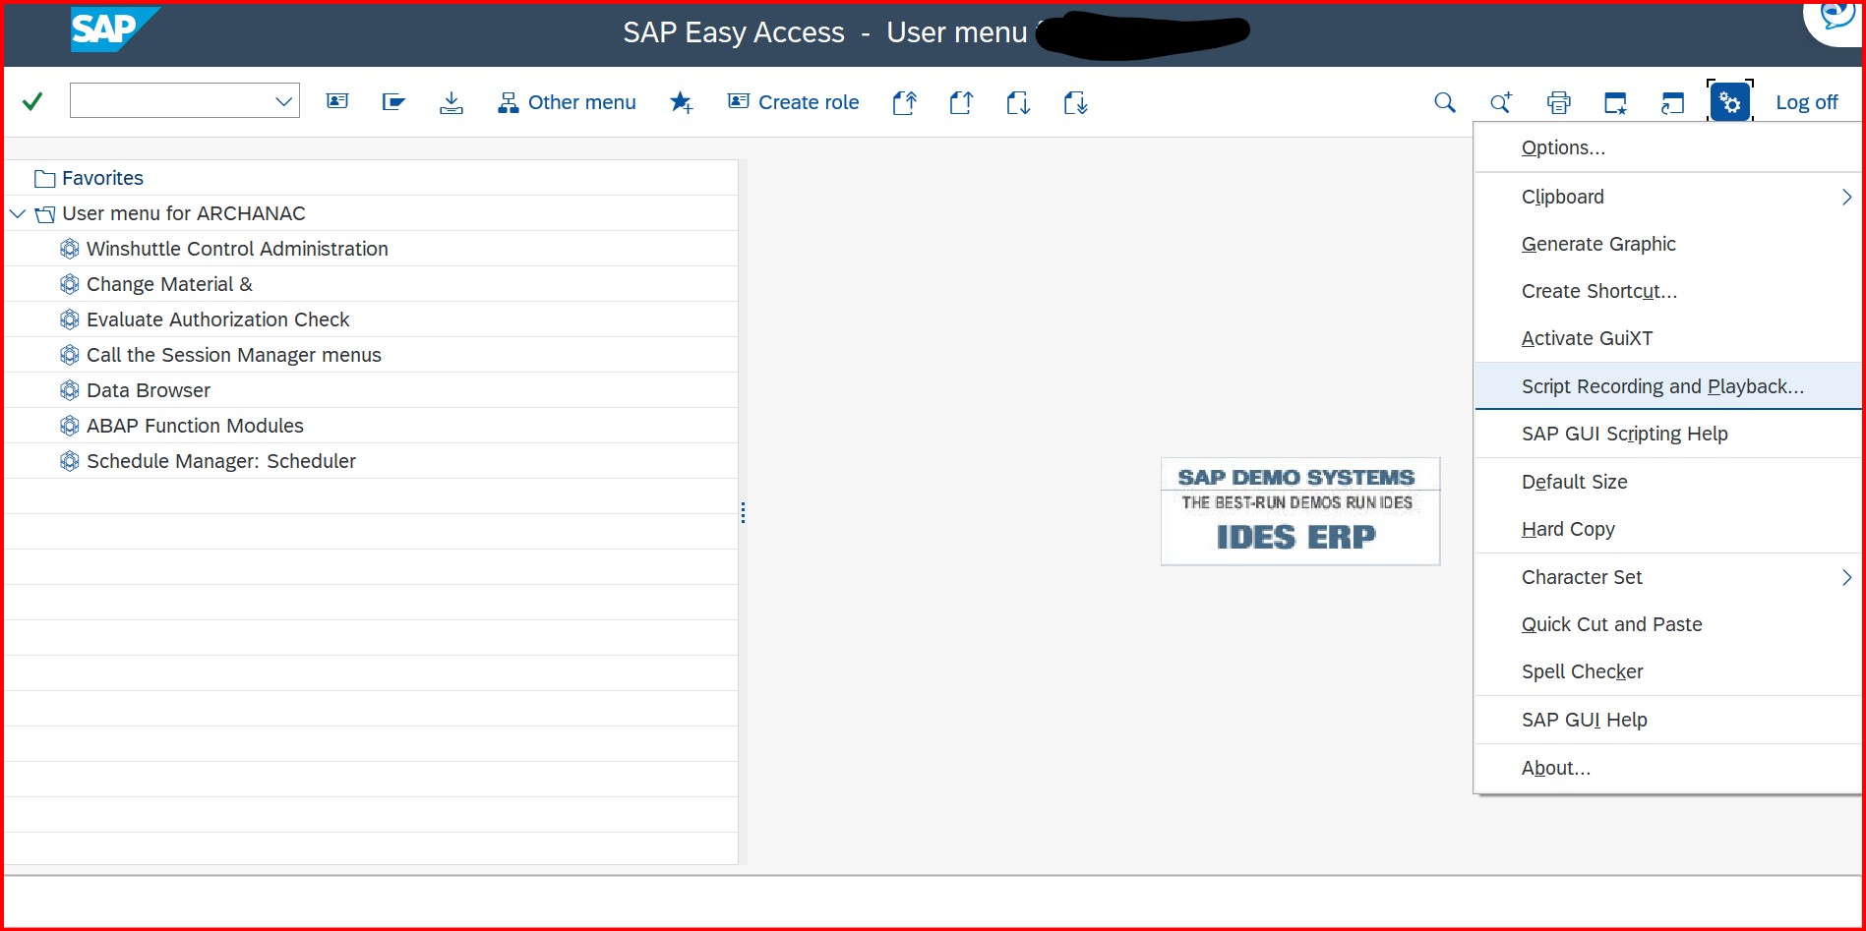Viewport: 1866px width, 931px height.
Task: Click the Add to Favorites star icon
Action: [681, 102]
